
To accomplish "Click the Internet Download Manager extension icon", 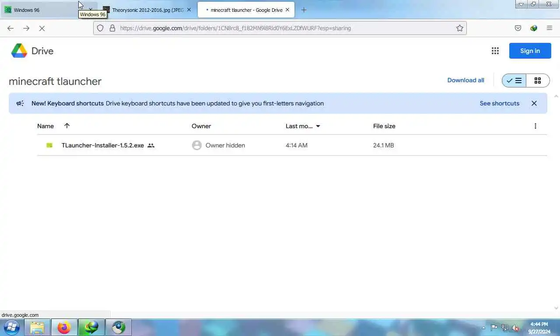I will [534, 28].
